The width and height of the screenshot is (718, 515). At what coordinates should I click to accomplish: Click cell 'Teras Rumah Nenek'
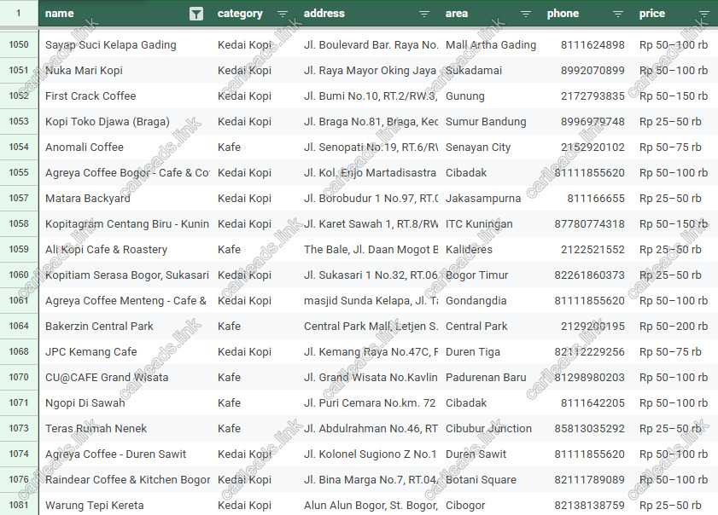tap(125, 429)
